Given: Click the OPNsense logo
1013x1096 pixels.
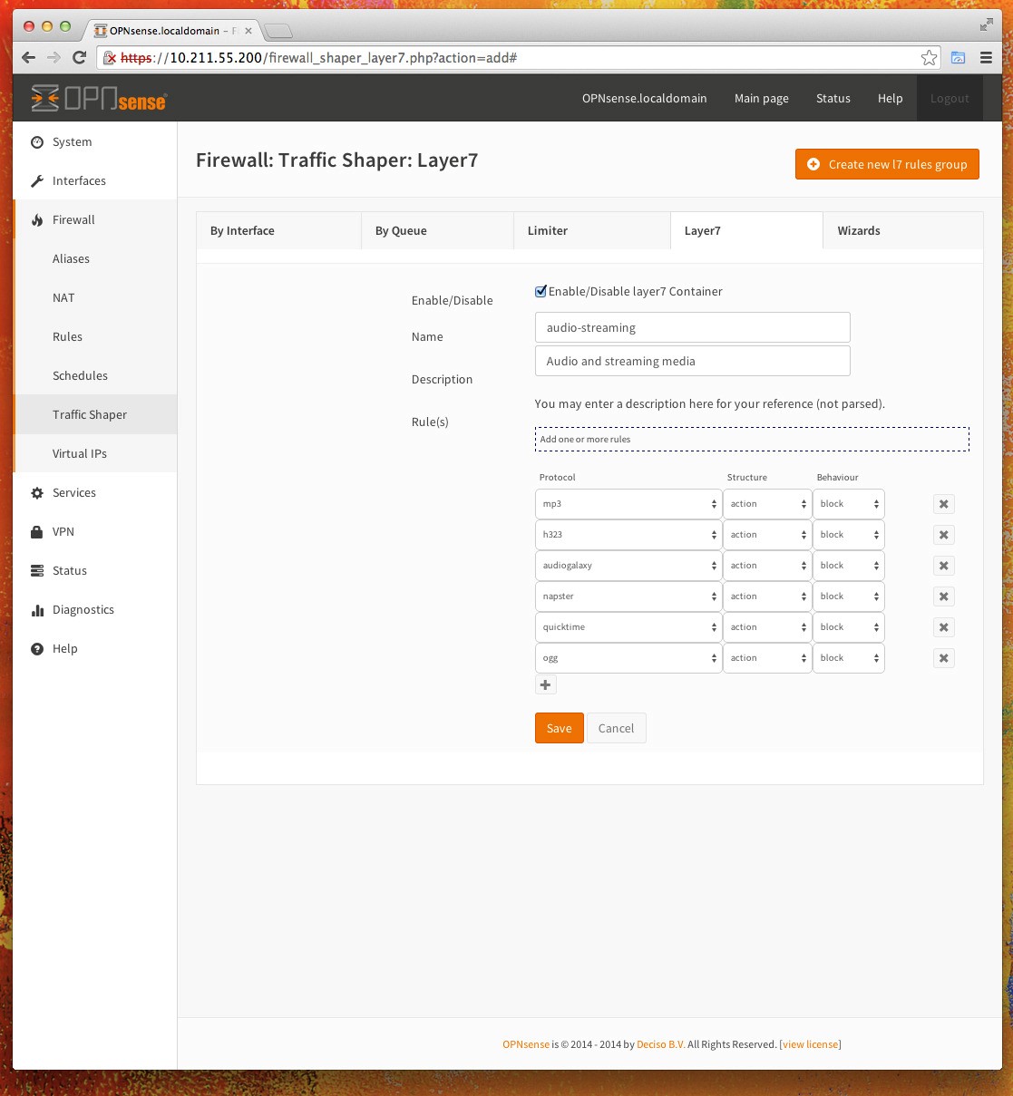Looking at the screenshot, I should (x=99, y=99).
